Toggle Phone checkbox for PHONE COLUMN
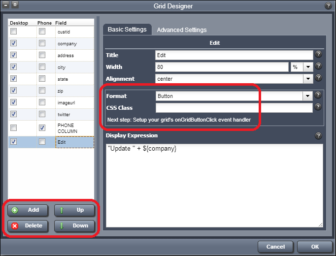336x256 pixels. pos(42,128)
